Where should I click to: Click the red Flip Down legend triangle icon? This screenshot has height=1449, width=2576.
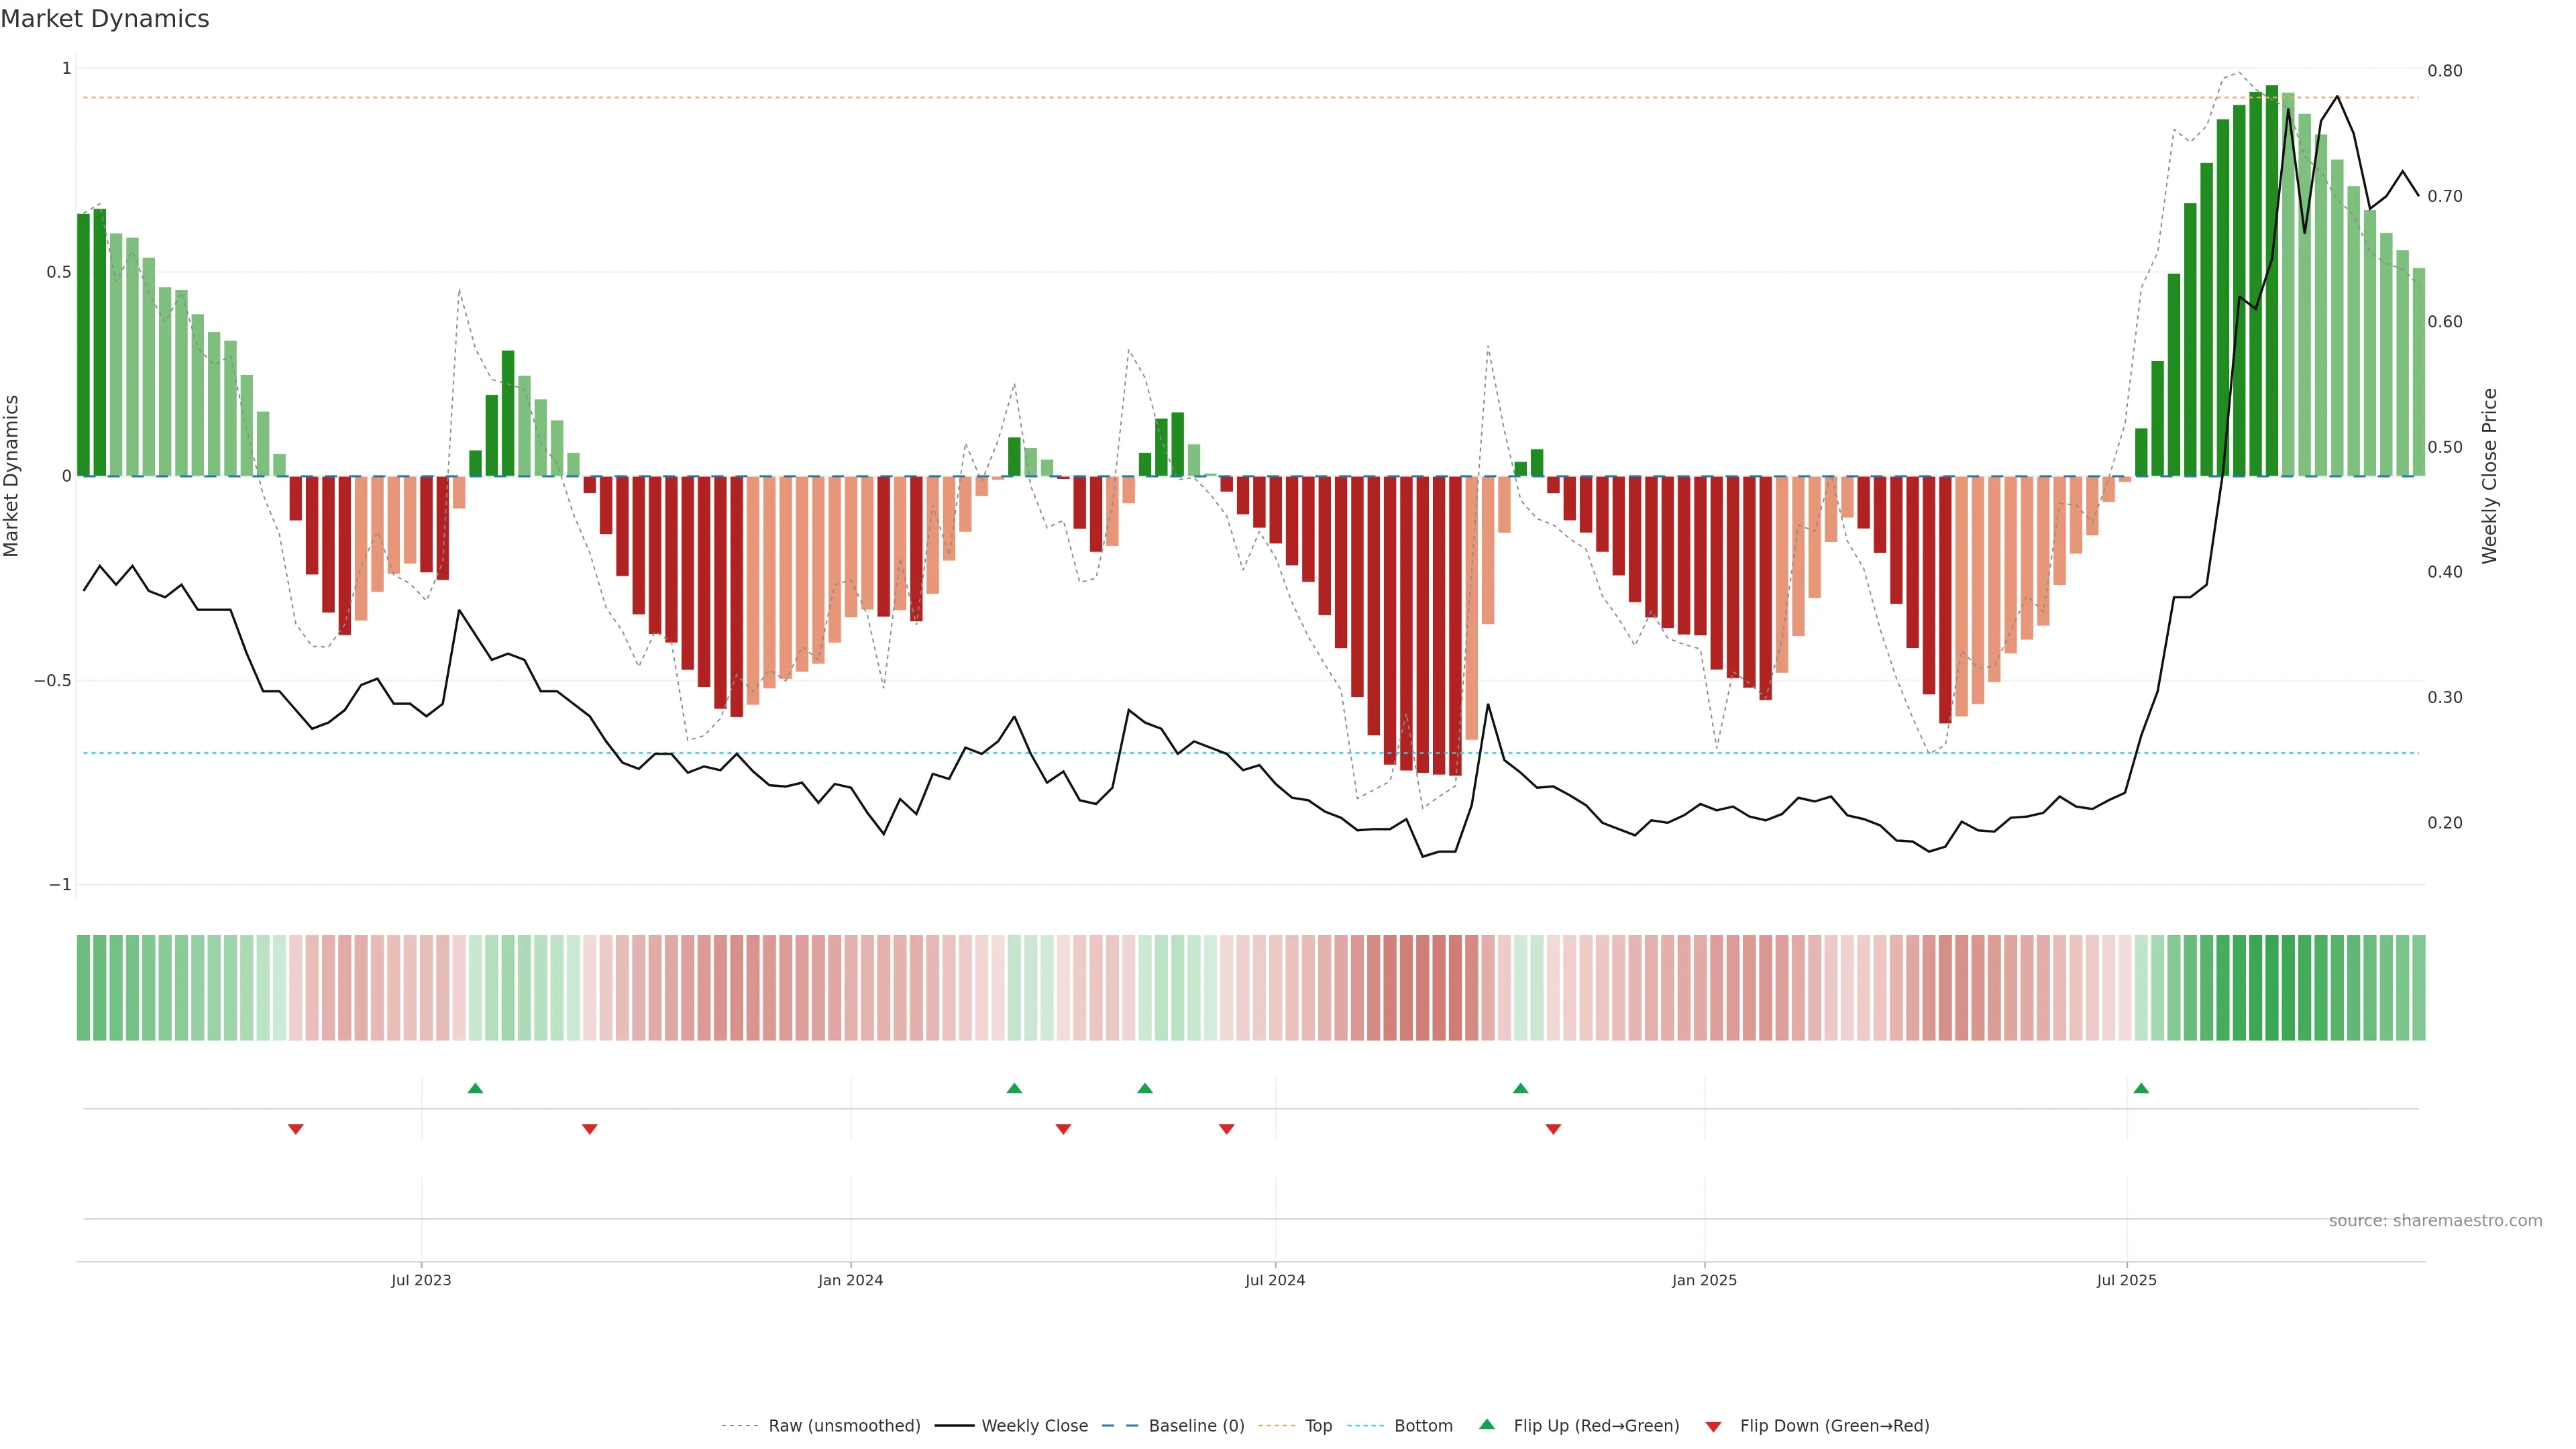[x=1713, y=1426]
